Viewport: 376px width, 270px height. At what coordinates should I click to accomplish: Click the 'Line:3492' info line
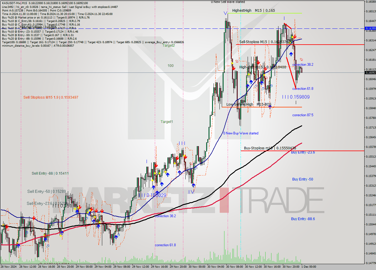(x=60, y=7)
